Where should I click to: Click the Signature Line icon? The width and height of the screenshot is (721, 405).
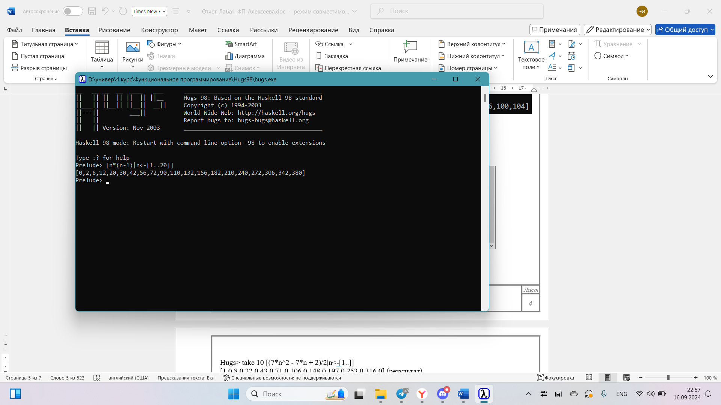click(x=572, y=44)
